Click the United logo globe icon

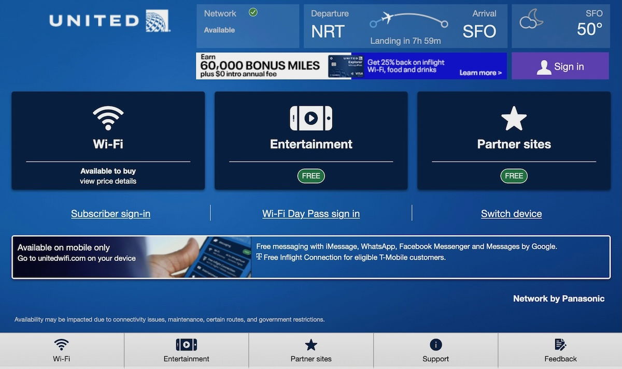158,21
